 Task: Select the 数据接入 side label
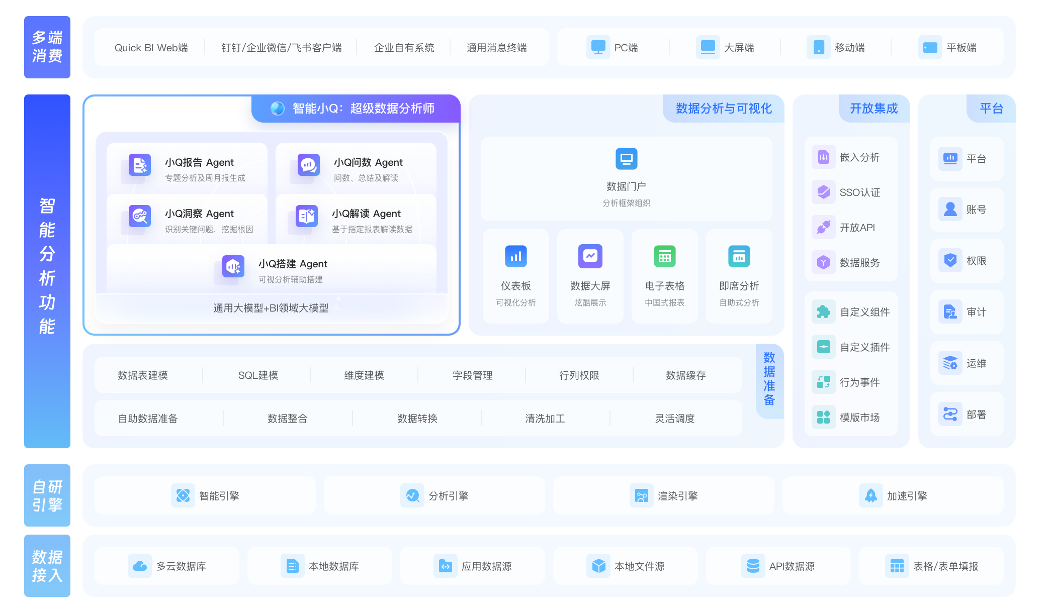point(47,565)
